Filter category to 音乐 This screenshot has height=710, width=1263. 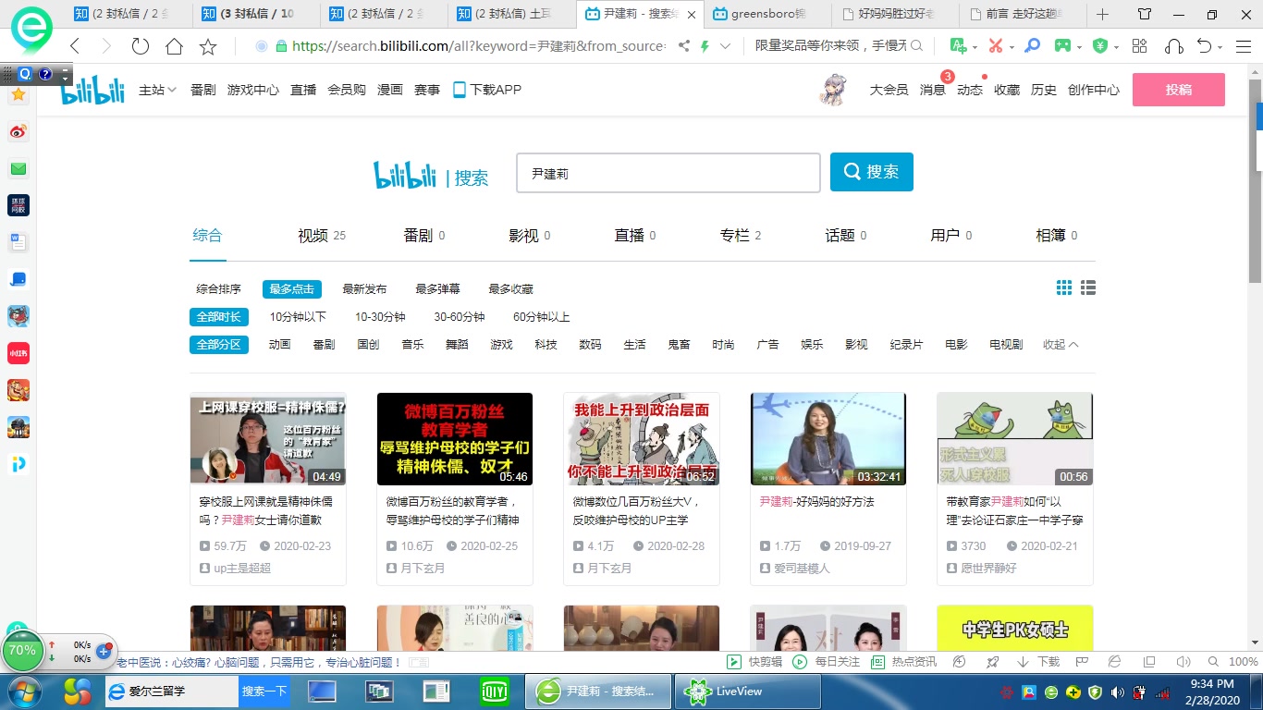click(x=412, y=345)
